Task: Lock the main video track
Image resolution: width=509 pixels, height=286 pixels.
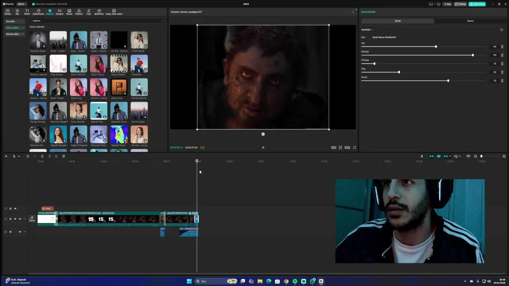Action: (10, 219)
